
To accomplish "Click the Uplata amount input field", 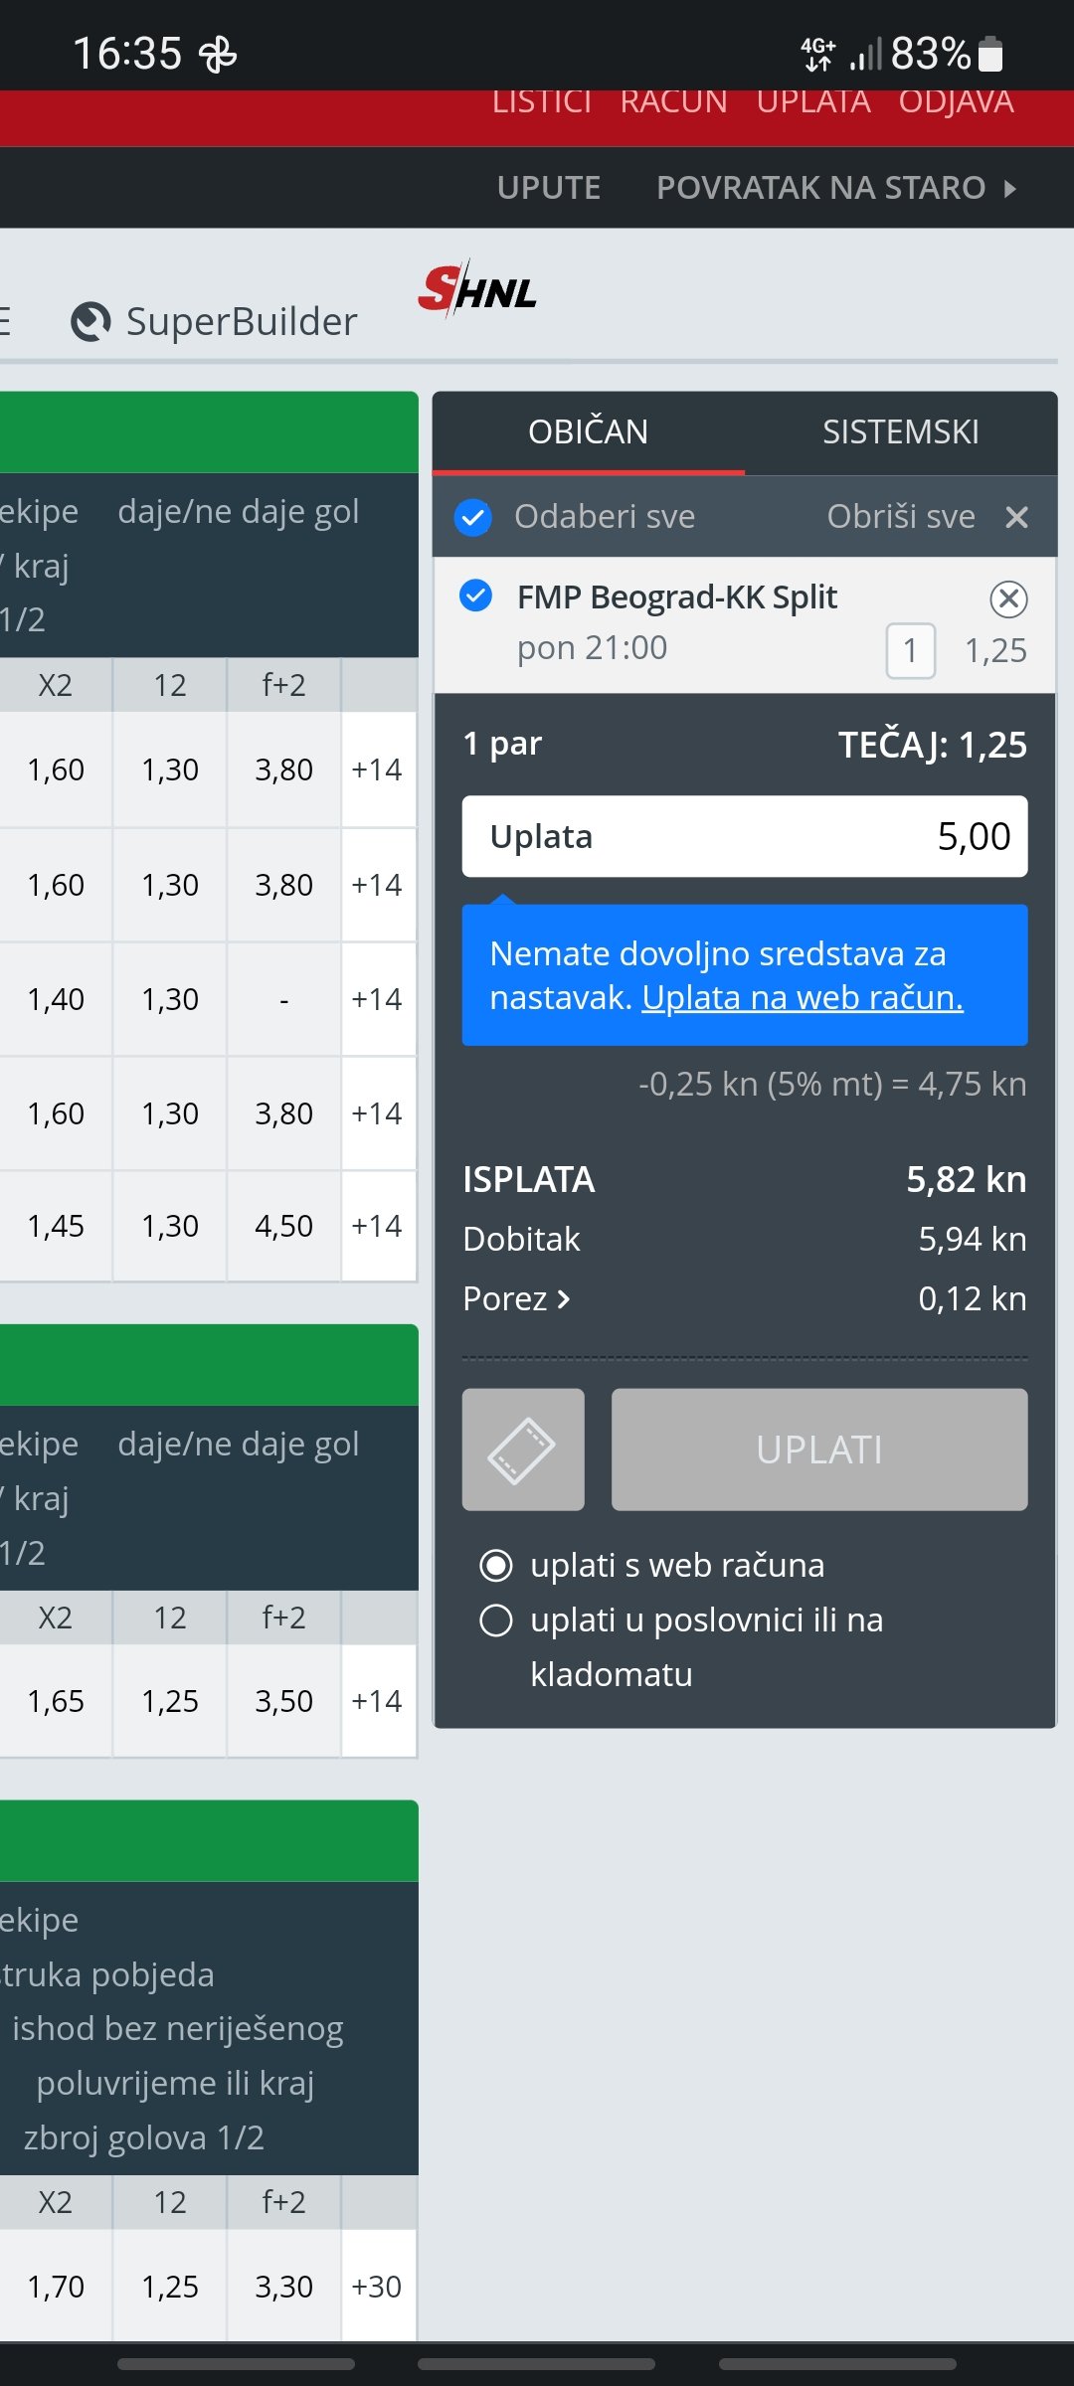I will pyautogui.click(x=745, y=836).
